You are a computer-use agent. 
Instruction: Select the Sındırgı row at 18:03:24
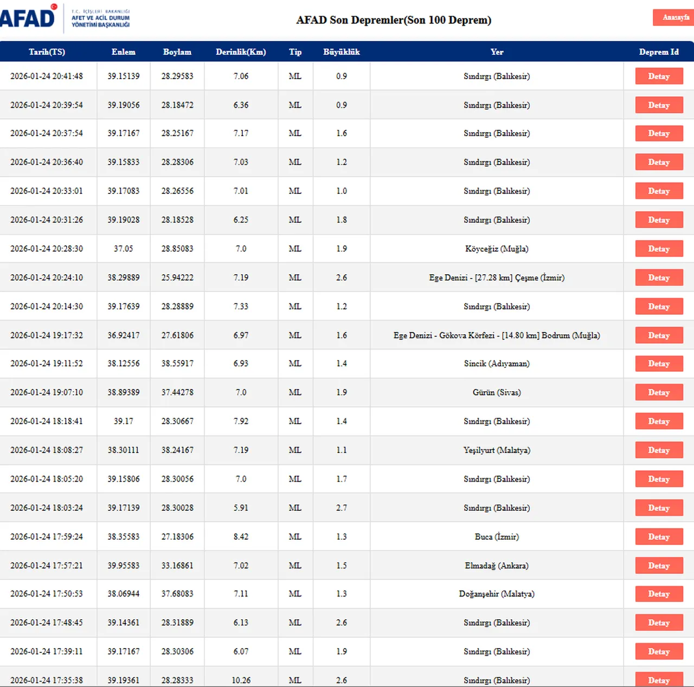pos(496,508)
